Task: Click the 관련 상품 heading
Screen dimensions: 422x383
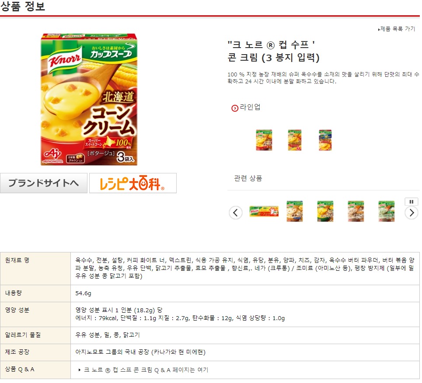Action: point(248,179)
